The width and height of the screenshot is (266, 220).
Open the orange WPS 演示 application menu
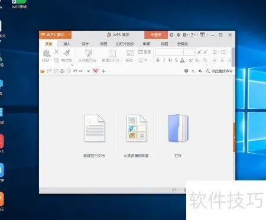[x=55, y=35]
